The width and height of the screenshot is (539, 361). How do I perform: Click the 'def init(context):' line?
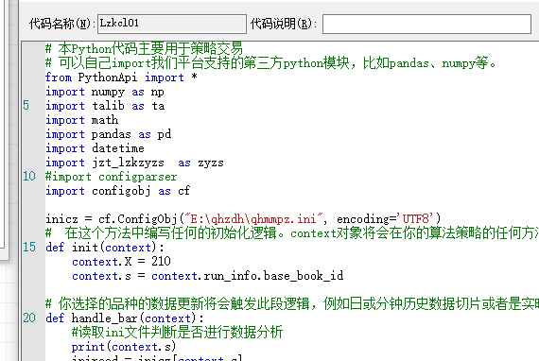(x=105, y=248)
